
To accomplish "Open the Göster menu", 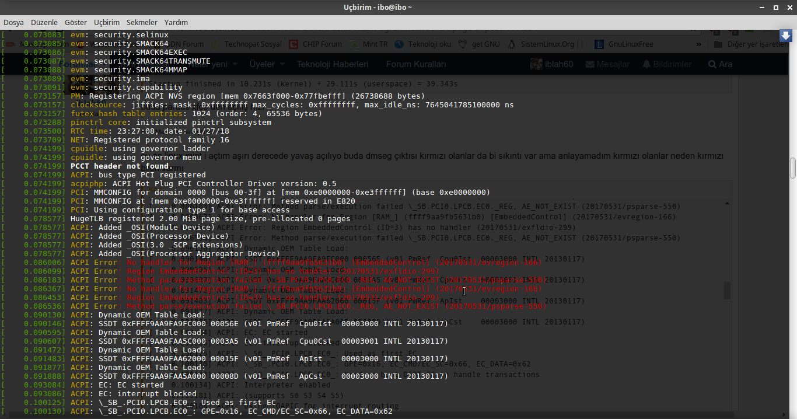I will pyautogui.click(x=76, y=22).
